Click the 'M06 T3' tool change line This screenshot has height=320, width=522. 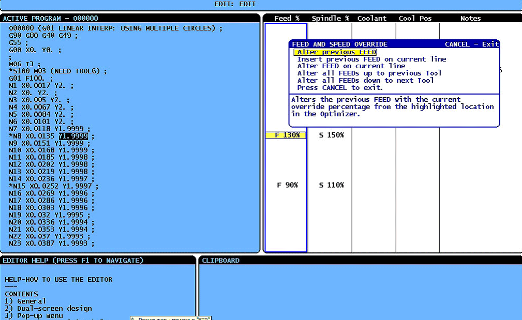(24, 64)
